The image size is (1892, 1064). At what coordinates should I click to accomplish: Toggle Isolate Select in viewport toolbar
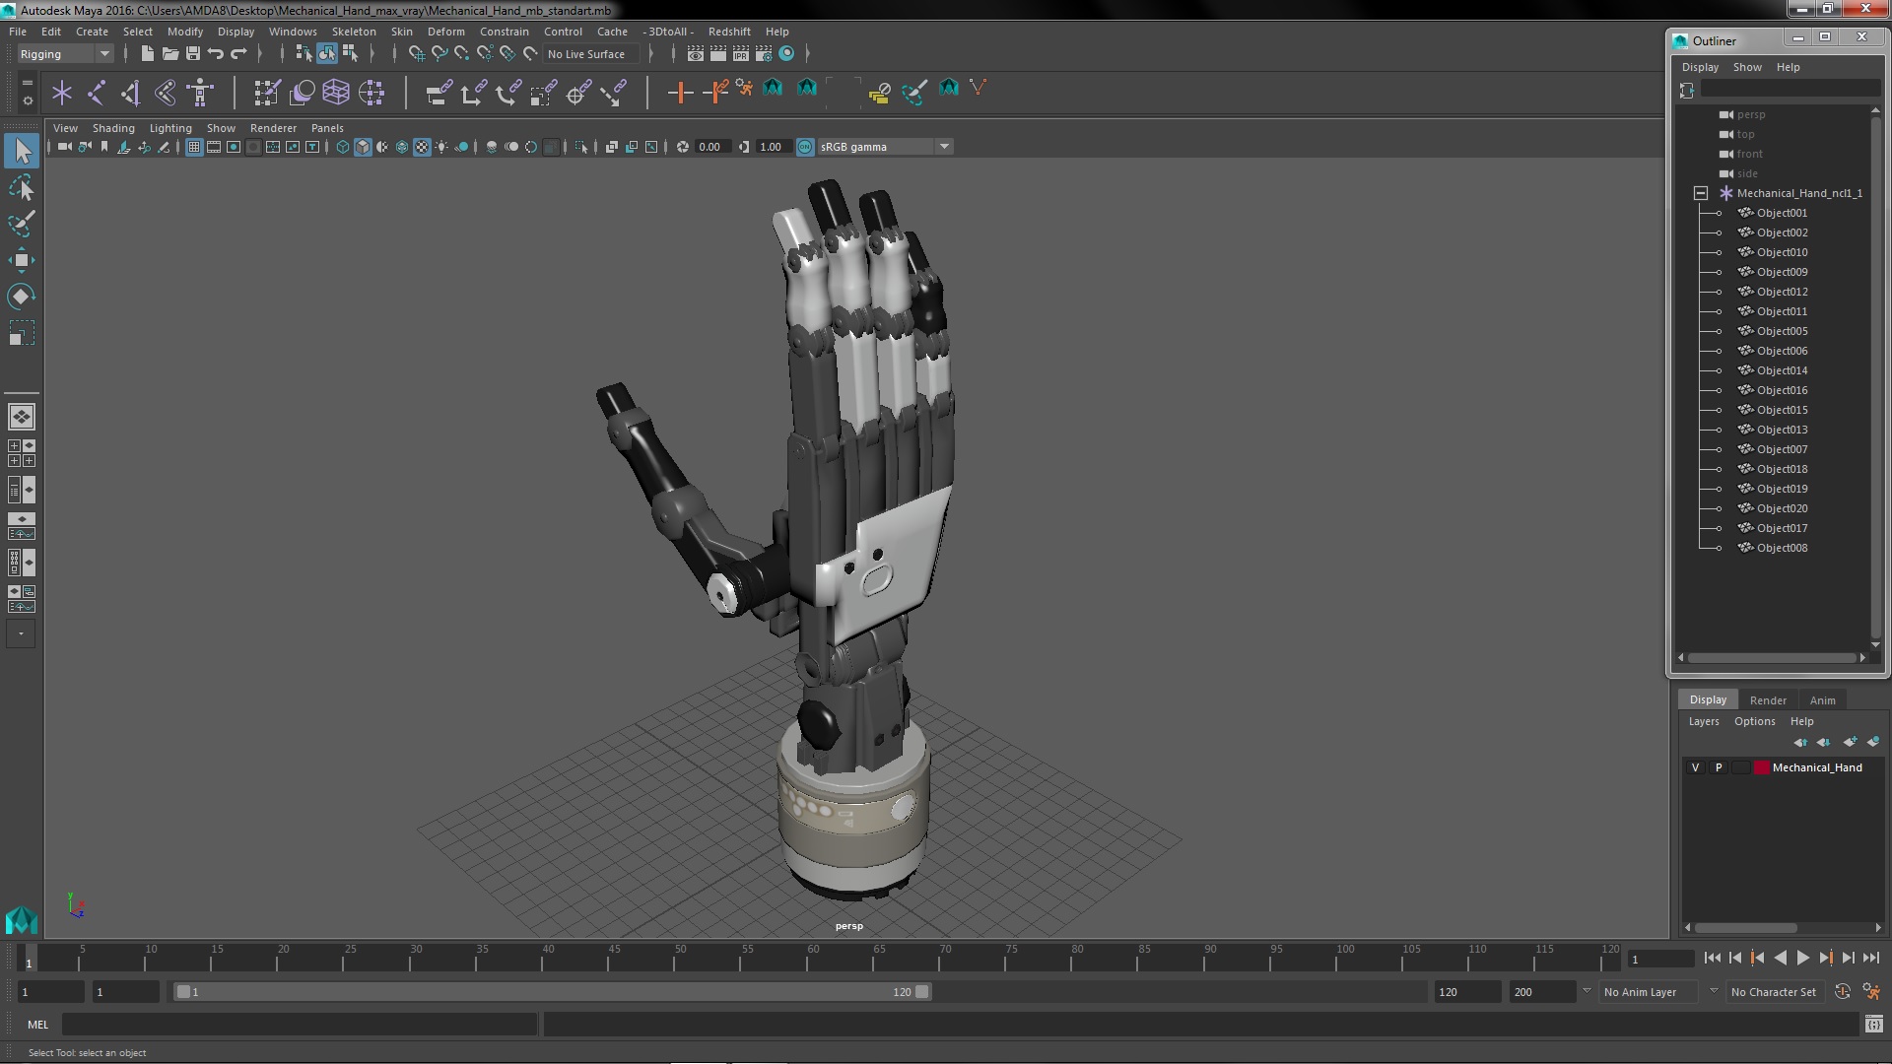[581, 147]
